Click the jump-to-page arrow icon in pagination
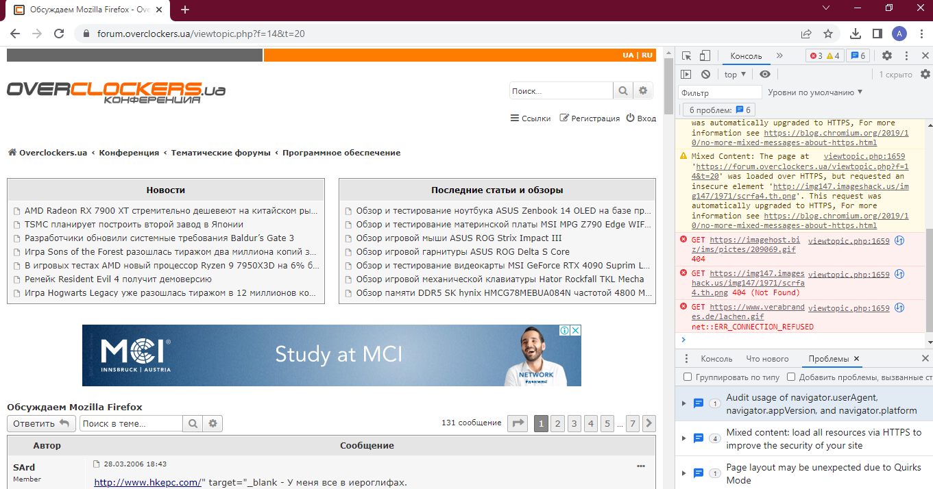This screenshot has width=933, height=489. (518, 423)
